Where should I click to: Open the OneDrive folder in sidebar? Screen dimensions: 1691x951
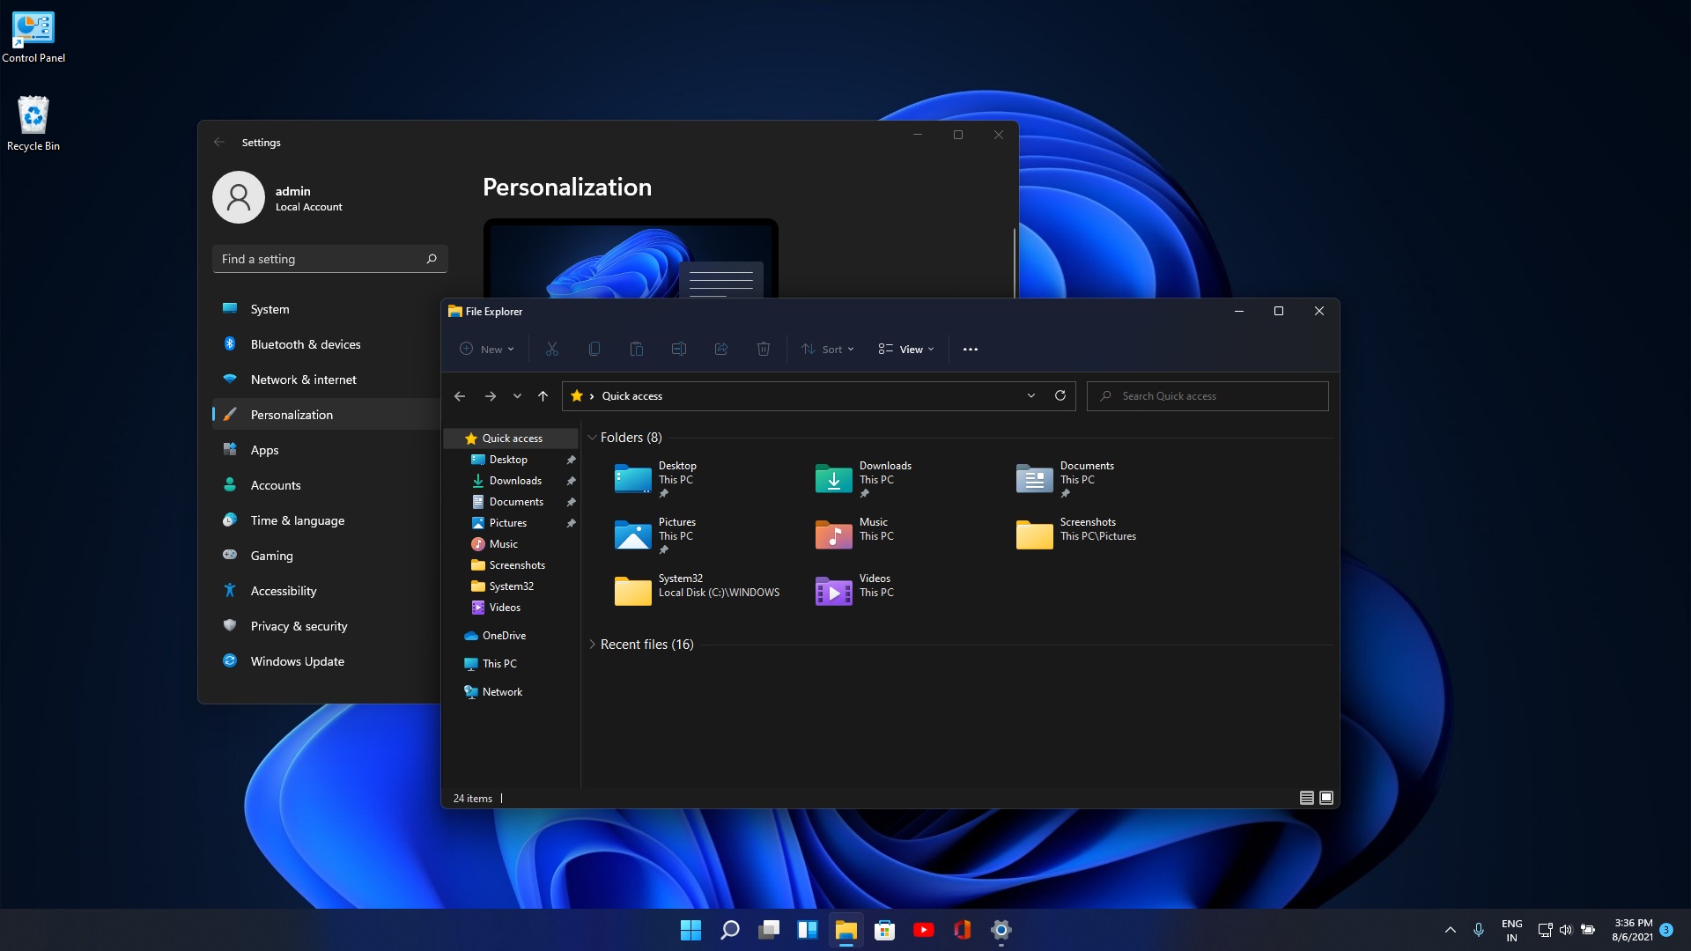point(503,635)
